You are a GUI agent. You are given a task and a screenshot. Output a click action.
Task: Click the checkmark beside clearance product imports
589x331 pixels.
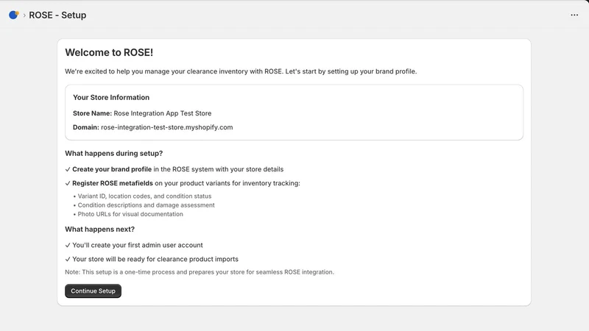[68, 259]
